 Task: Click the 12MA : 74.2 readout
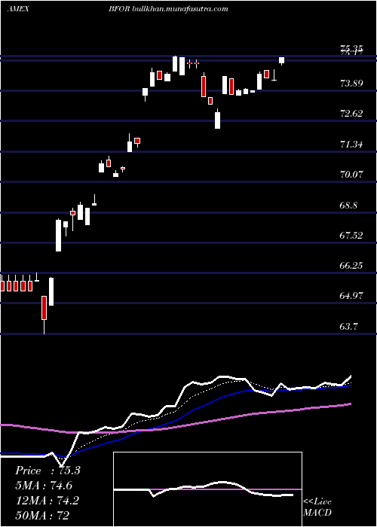click(x=47, y=500)
